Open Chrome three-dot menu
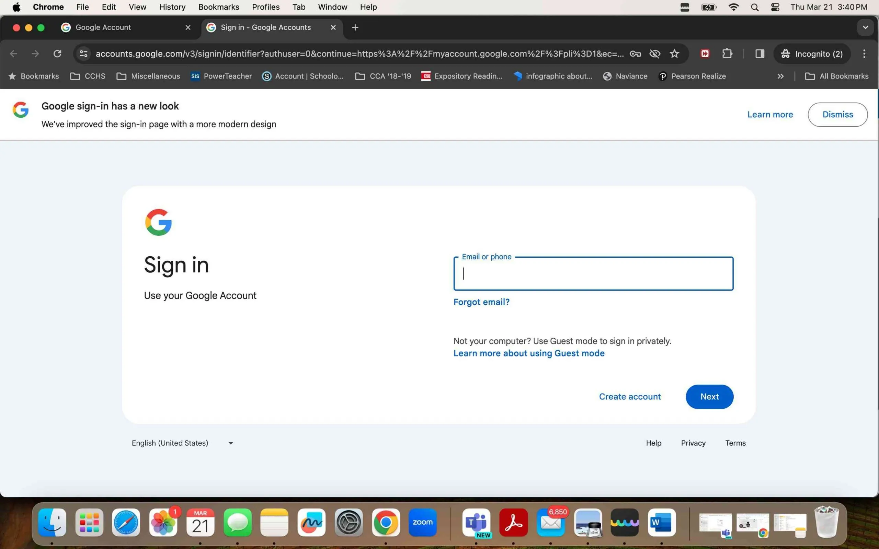This screenshot has height=549, width=879. 864,54
